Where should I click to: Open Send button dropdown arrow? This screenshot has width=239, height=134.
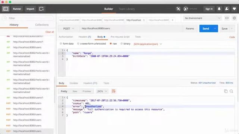click(x=215, y=28)
